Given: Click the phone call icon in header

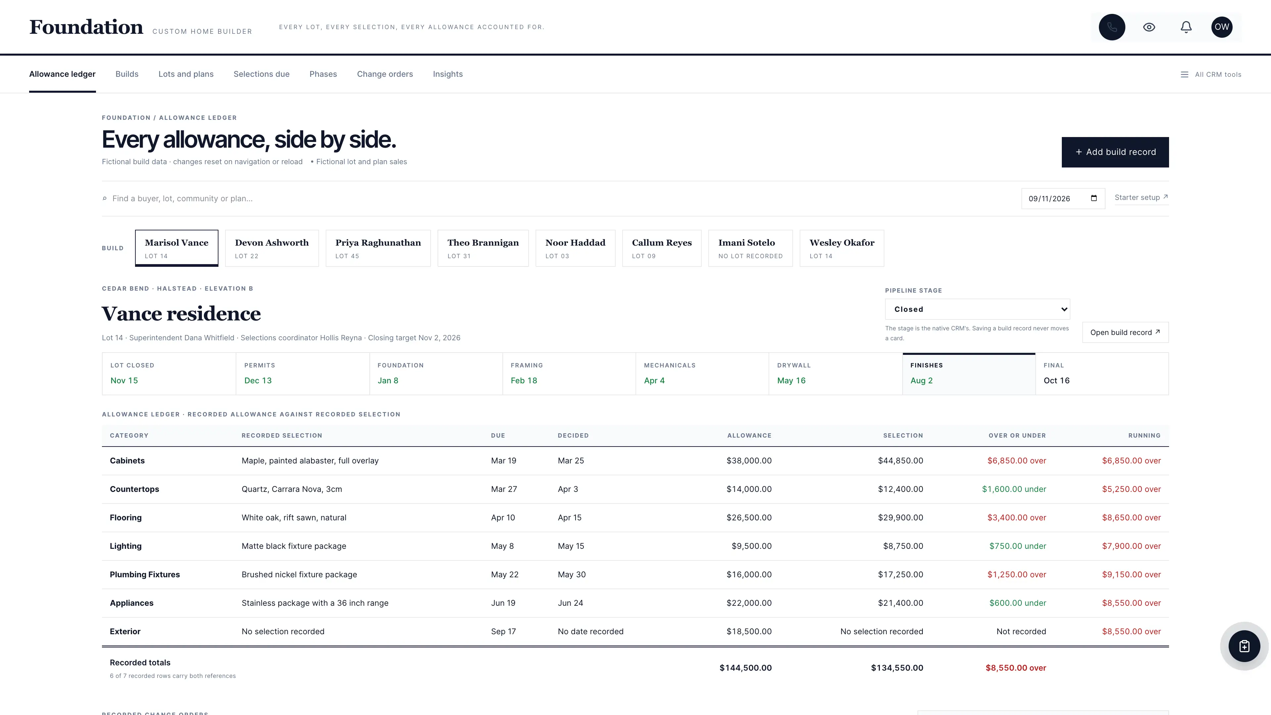Looking at the screenshot, I should [x=1112, y=27].
